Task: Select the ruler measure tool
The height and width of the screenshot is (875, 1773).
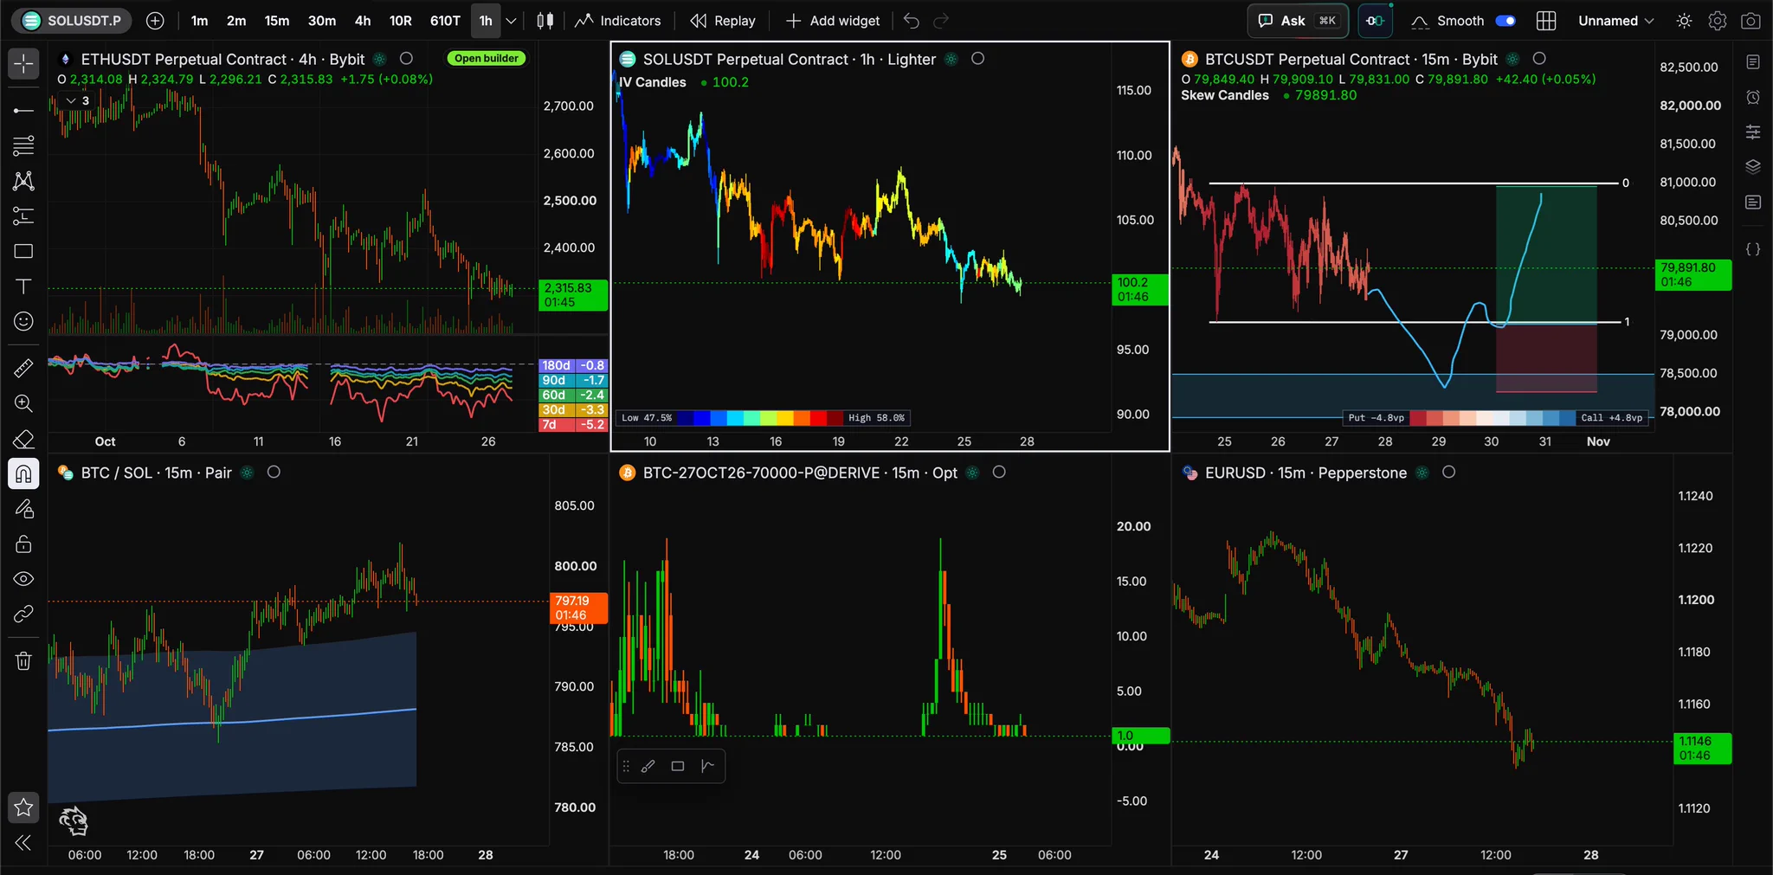Action: pos(23,369)
